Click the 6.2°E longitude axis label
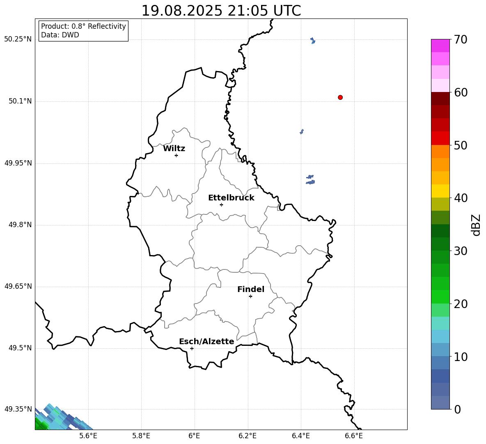486x444 pixels. (x=248, y=436)
